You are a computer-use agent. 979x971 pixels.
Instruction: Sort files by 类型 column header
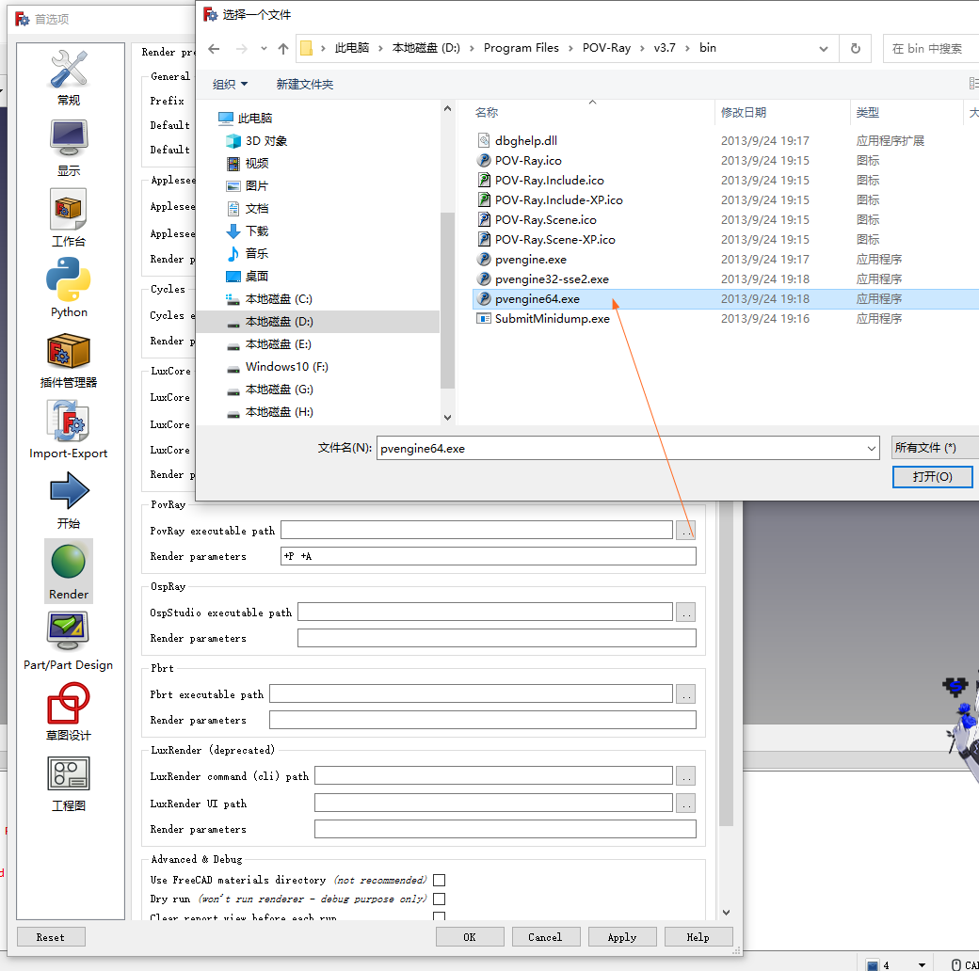[907, 112]
